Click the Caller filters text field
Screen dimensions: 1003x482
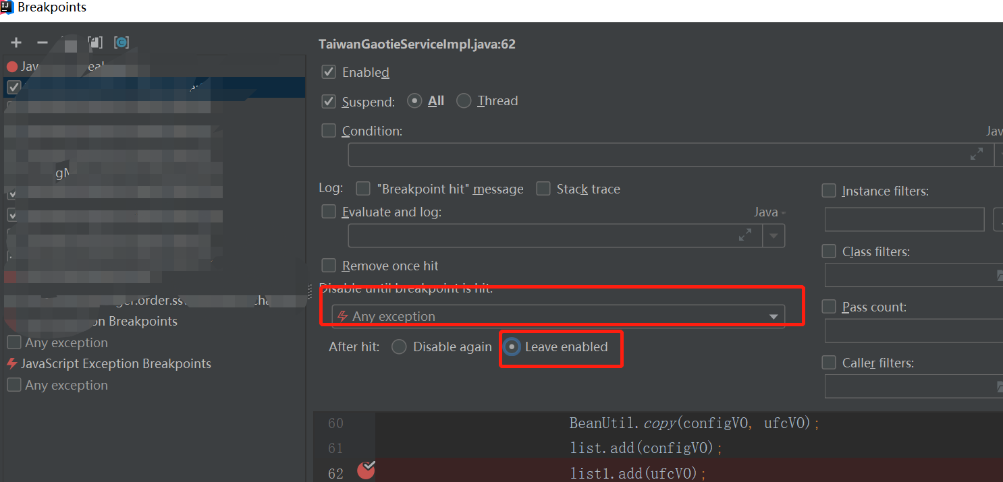tap(914, 386)
